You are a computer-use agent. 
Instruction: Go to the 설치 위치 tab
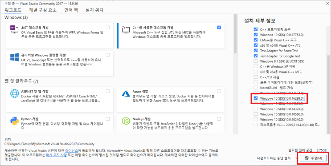click(94, 10)
